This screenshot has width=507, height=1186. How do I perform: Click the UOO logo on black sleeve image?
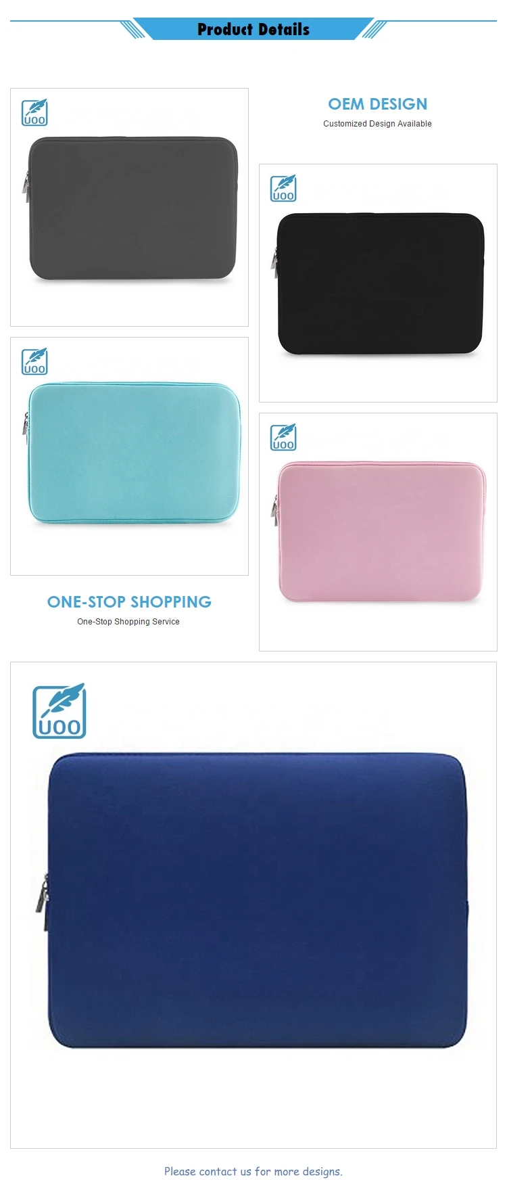(283, 188)
